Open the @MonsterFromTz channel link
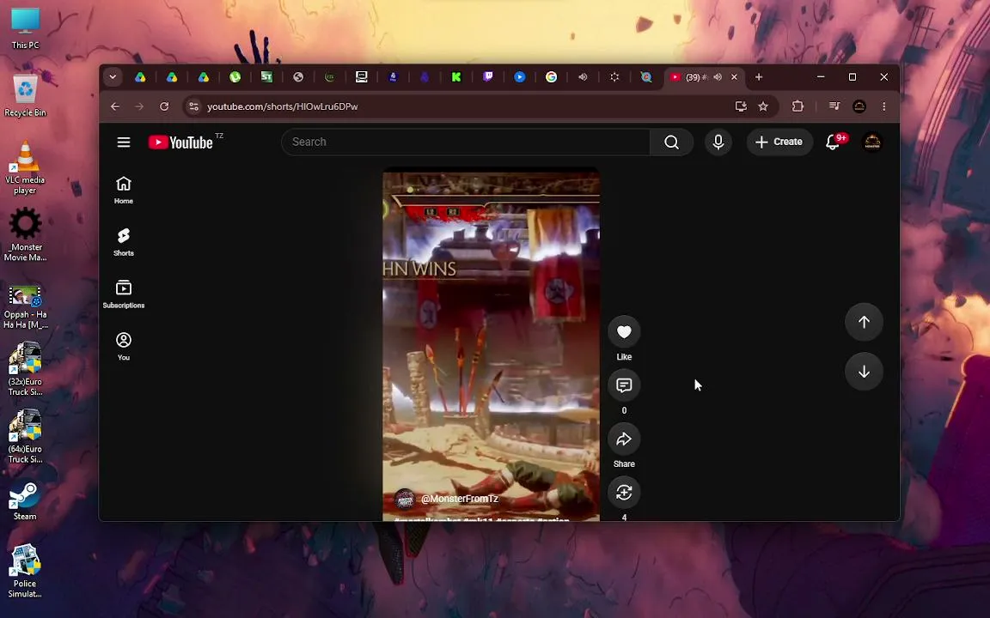This screenshot has width=990, height=618. (x=460, y=498)
